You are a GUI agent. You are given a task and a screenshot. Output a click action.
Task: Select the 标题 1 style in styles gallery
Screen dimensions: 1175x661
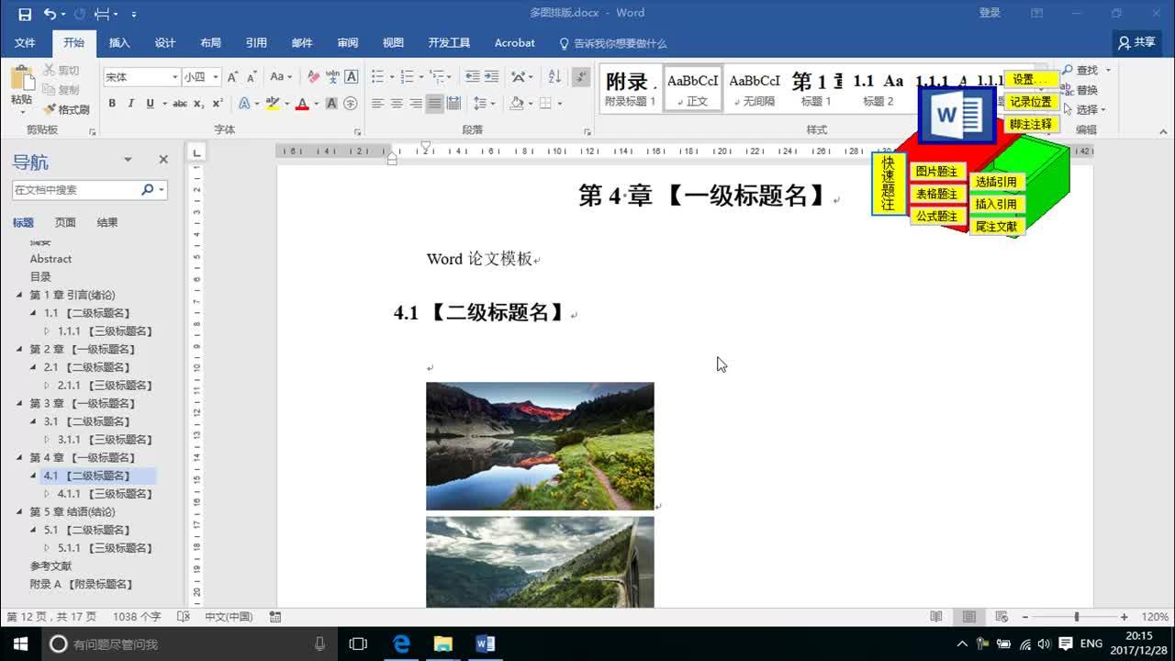[815, 89]
